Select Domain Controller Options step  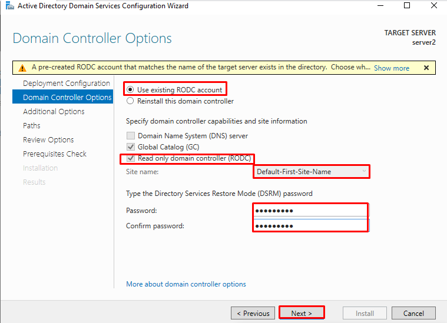tap(62, 98)
